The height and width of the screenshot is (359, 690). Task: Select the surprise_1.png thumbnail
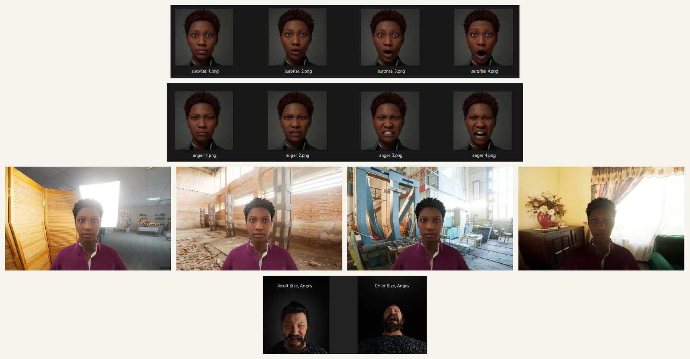pyautogui.click(x=204, y=37)
